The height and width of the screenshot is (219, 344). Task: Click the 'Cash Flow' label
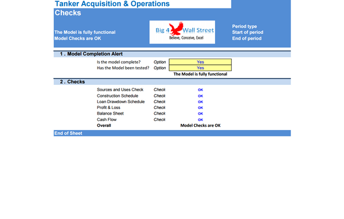pyautogui.click(x=107, y=120)
